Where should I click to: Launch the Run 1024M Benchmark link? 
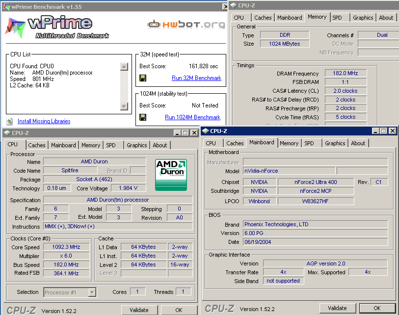pos(192,117)
